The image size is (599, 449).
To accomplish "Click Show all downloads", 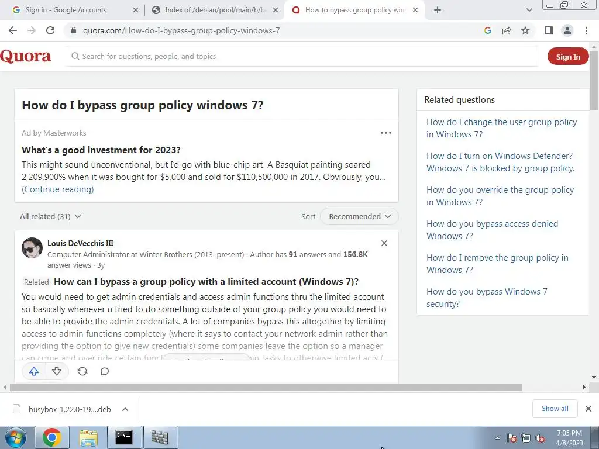I will 555,409.
